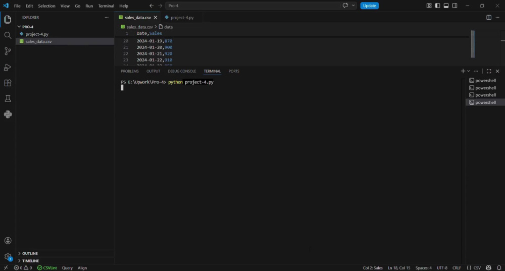Open the Explorer view in activity bar
505x271 pixels.
[x=8, y=20]
